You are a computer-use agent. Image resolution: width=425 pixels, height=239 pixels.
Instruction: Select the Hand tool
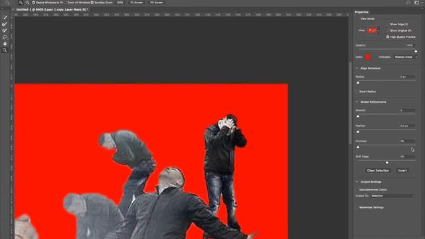point(5,44)
